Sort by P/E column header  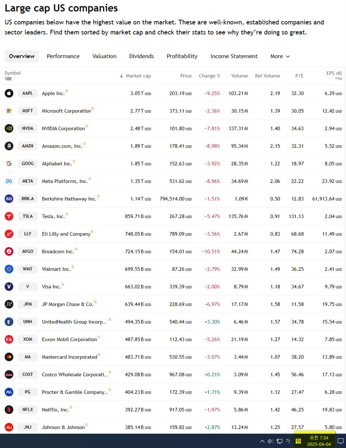click(299, 76)
